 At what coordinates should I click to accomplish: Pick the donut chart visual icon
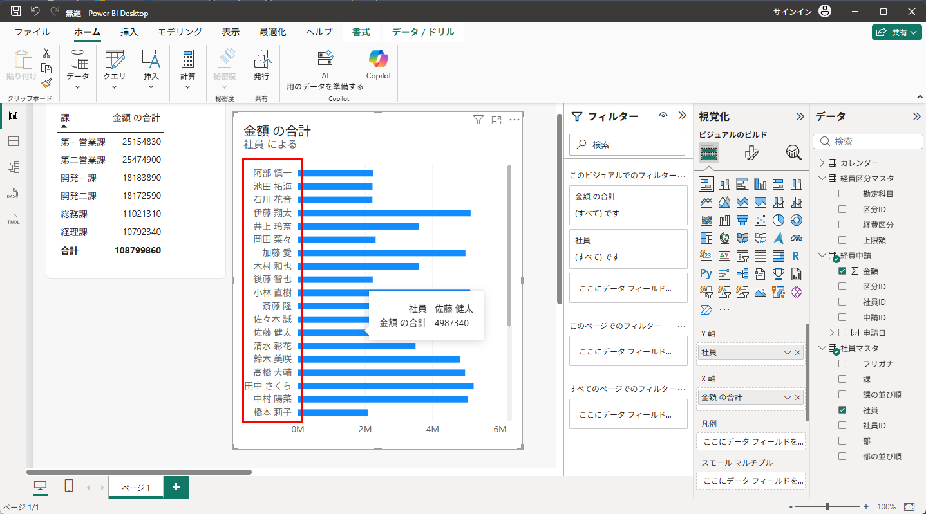[x=796, y=220]
